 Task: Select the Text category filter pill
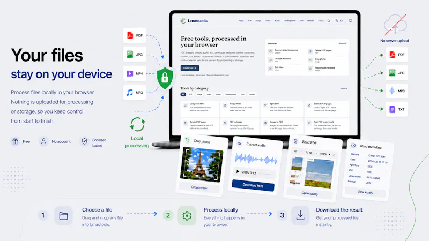click(x=243, y=94)
